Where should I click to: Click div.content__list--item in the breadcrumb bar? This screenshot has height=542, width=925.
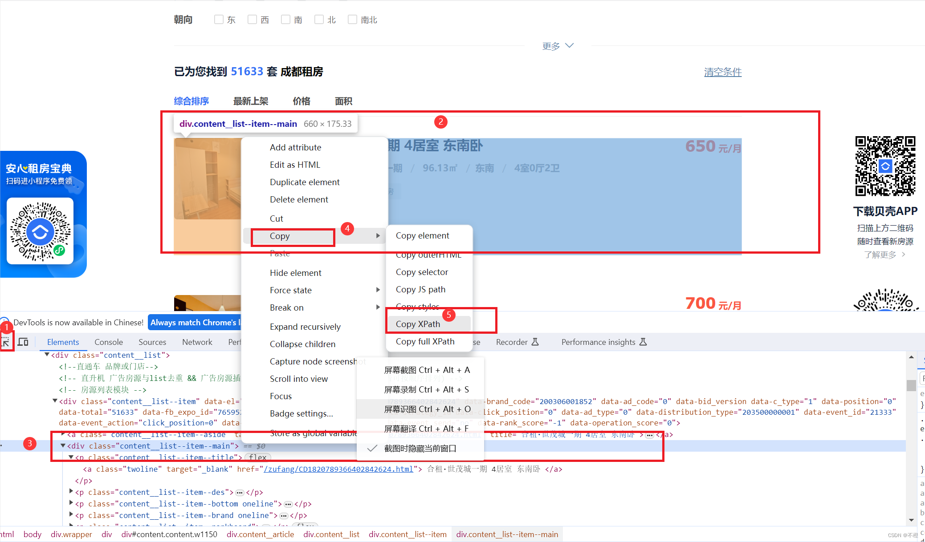(x=407, y=534)
